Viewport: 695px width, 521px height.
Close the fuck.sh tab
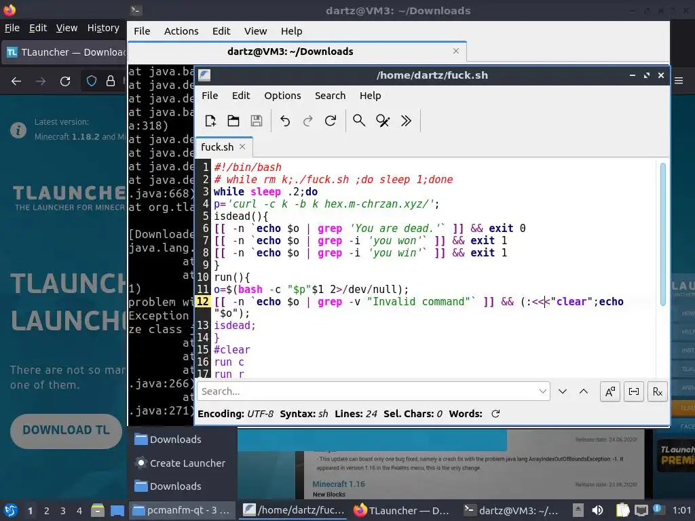coord(242,147)
